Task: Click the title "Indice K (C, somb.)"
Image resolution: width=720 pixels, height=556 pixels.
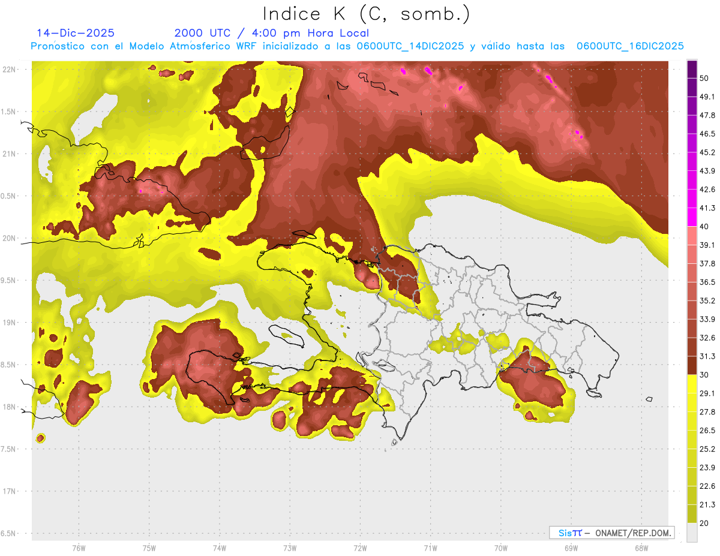Action: coord(366,14)
